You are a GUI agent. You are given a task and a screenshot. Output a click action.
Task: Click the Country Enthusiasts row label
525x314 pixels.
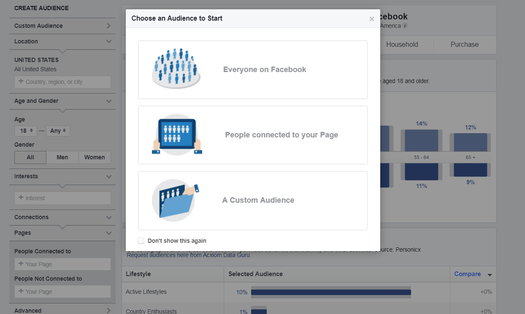(151, 311)
